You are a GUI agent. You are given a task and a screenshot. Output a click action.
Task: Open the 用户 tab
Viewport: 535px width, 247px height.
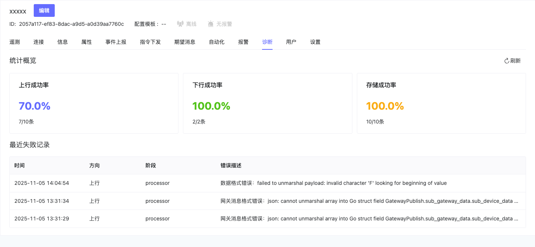(x=291, y=42)
